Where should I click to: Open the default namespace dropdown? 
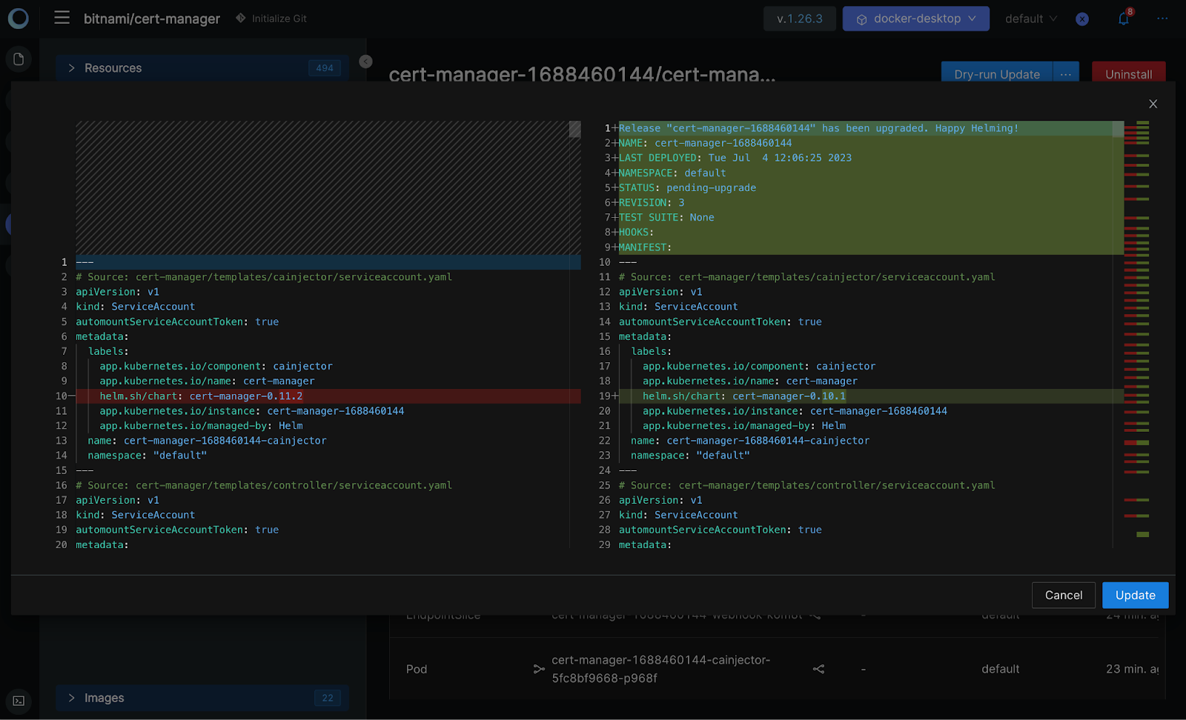tap(1030, 19)
